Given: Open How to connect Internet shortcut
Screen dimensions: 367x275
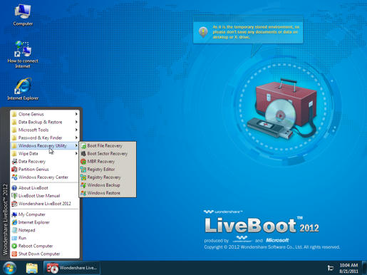Looking at the screenshot, I should point(23,55).
